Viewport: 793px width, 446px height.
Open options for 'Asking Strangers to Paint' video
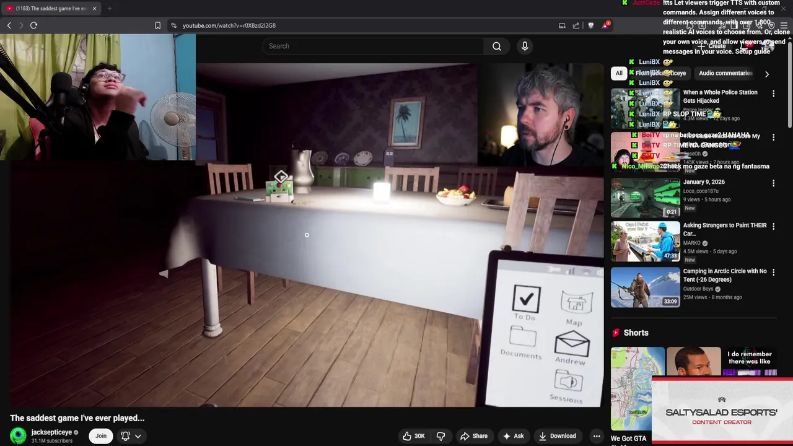pos(773,227)
